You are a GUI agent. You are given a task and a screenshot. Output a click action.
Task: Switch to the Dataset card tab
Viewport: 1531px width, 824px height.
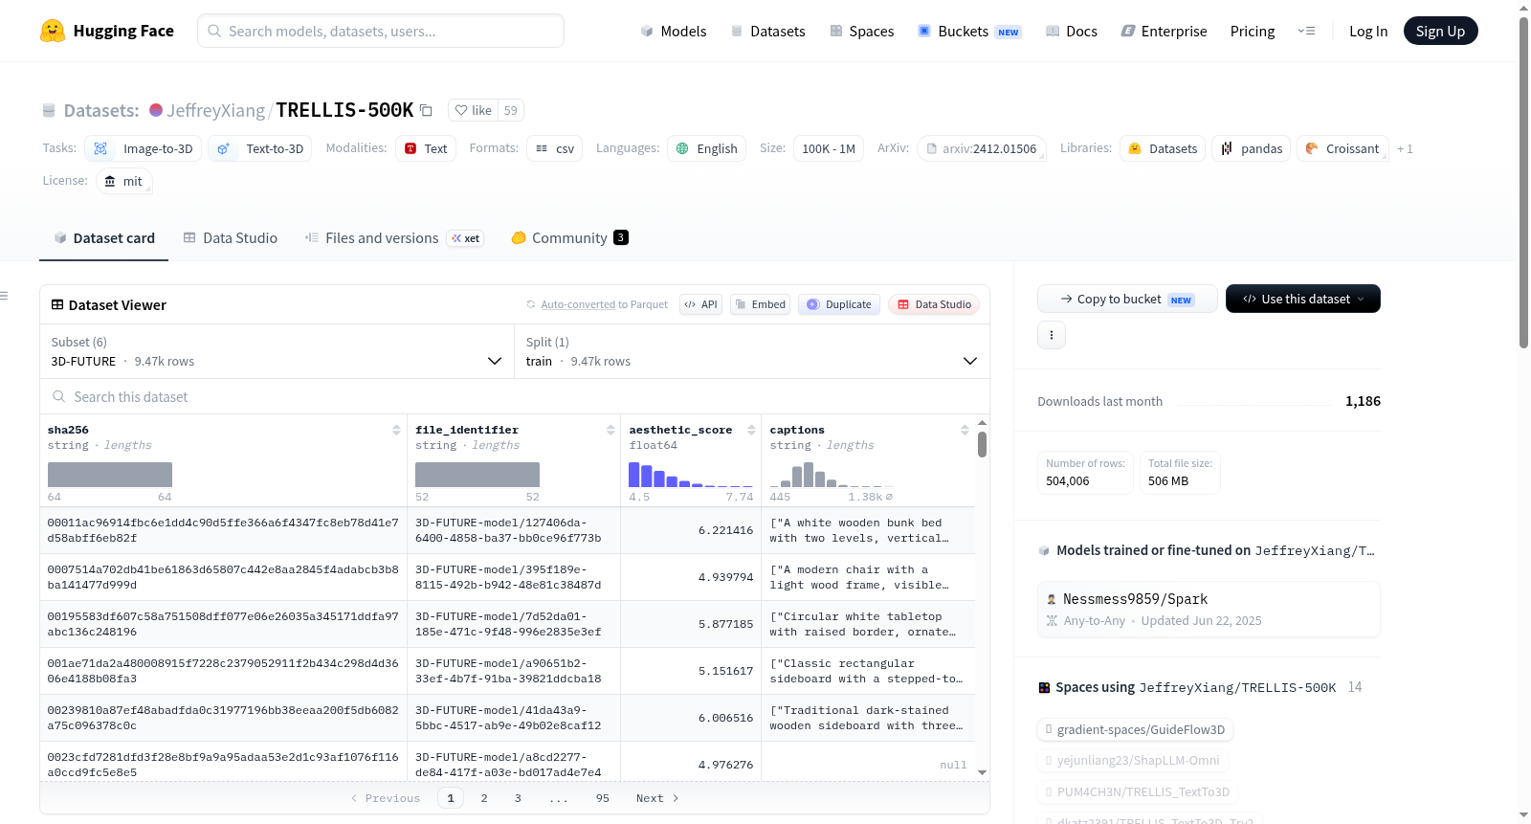click(104, 238)
